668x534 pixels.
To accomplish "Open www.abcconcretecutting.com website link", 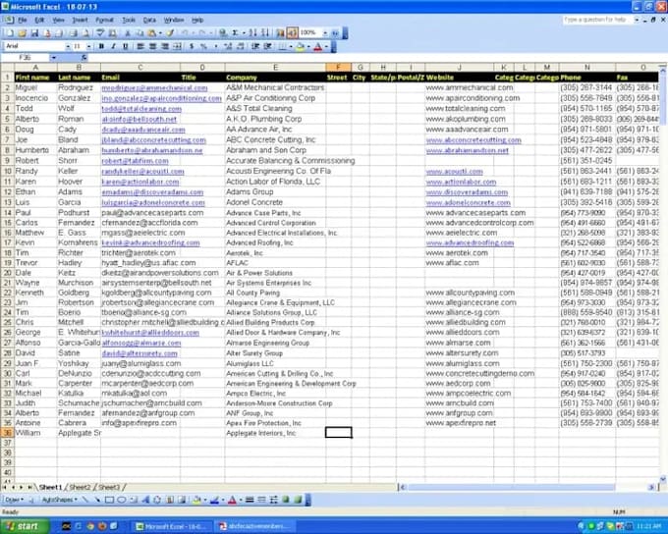I will 473,140.
